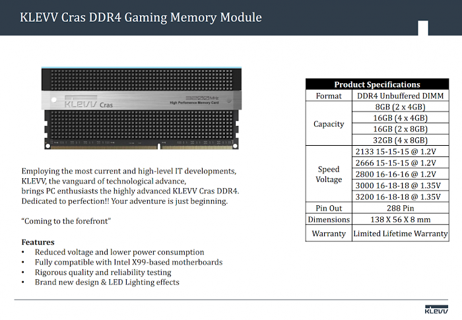Viewport: 462px width, 320px height.
Task: Click the Warranty row label
Action: [x=329, y=234]
